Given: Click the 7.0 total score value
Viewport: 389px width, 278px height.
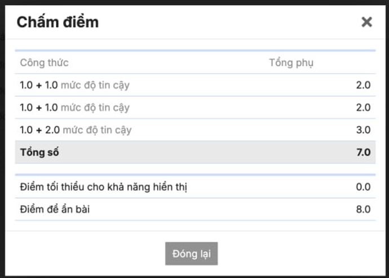Looking at the screenshot, I should (x=363, y=153).
